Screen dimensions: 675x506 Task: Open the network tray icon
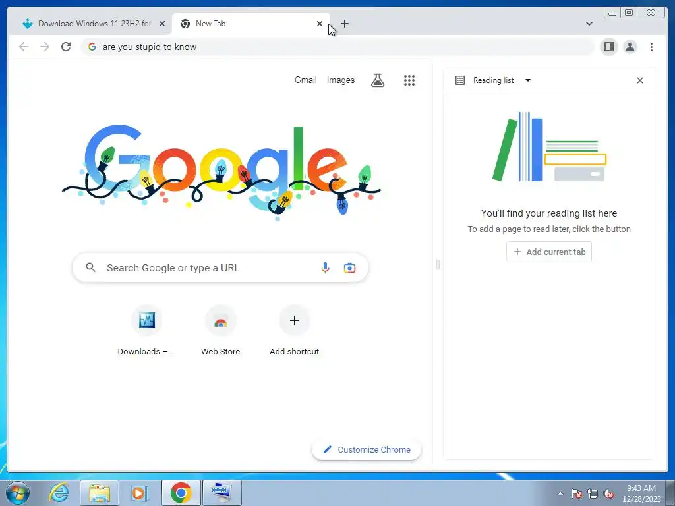pyautogui.click(x=593, y=493)
